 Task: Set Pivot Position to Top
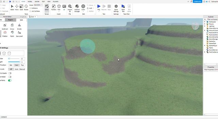point(22,65)
